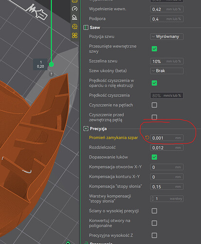Image resolution: width=201 pixels, height=244 pixels.
Task: Click Szczelina szwu field showing 10%
Action: pos(167,61)
